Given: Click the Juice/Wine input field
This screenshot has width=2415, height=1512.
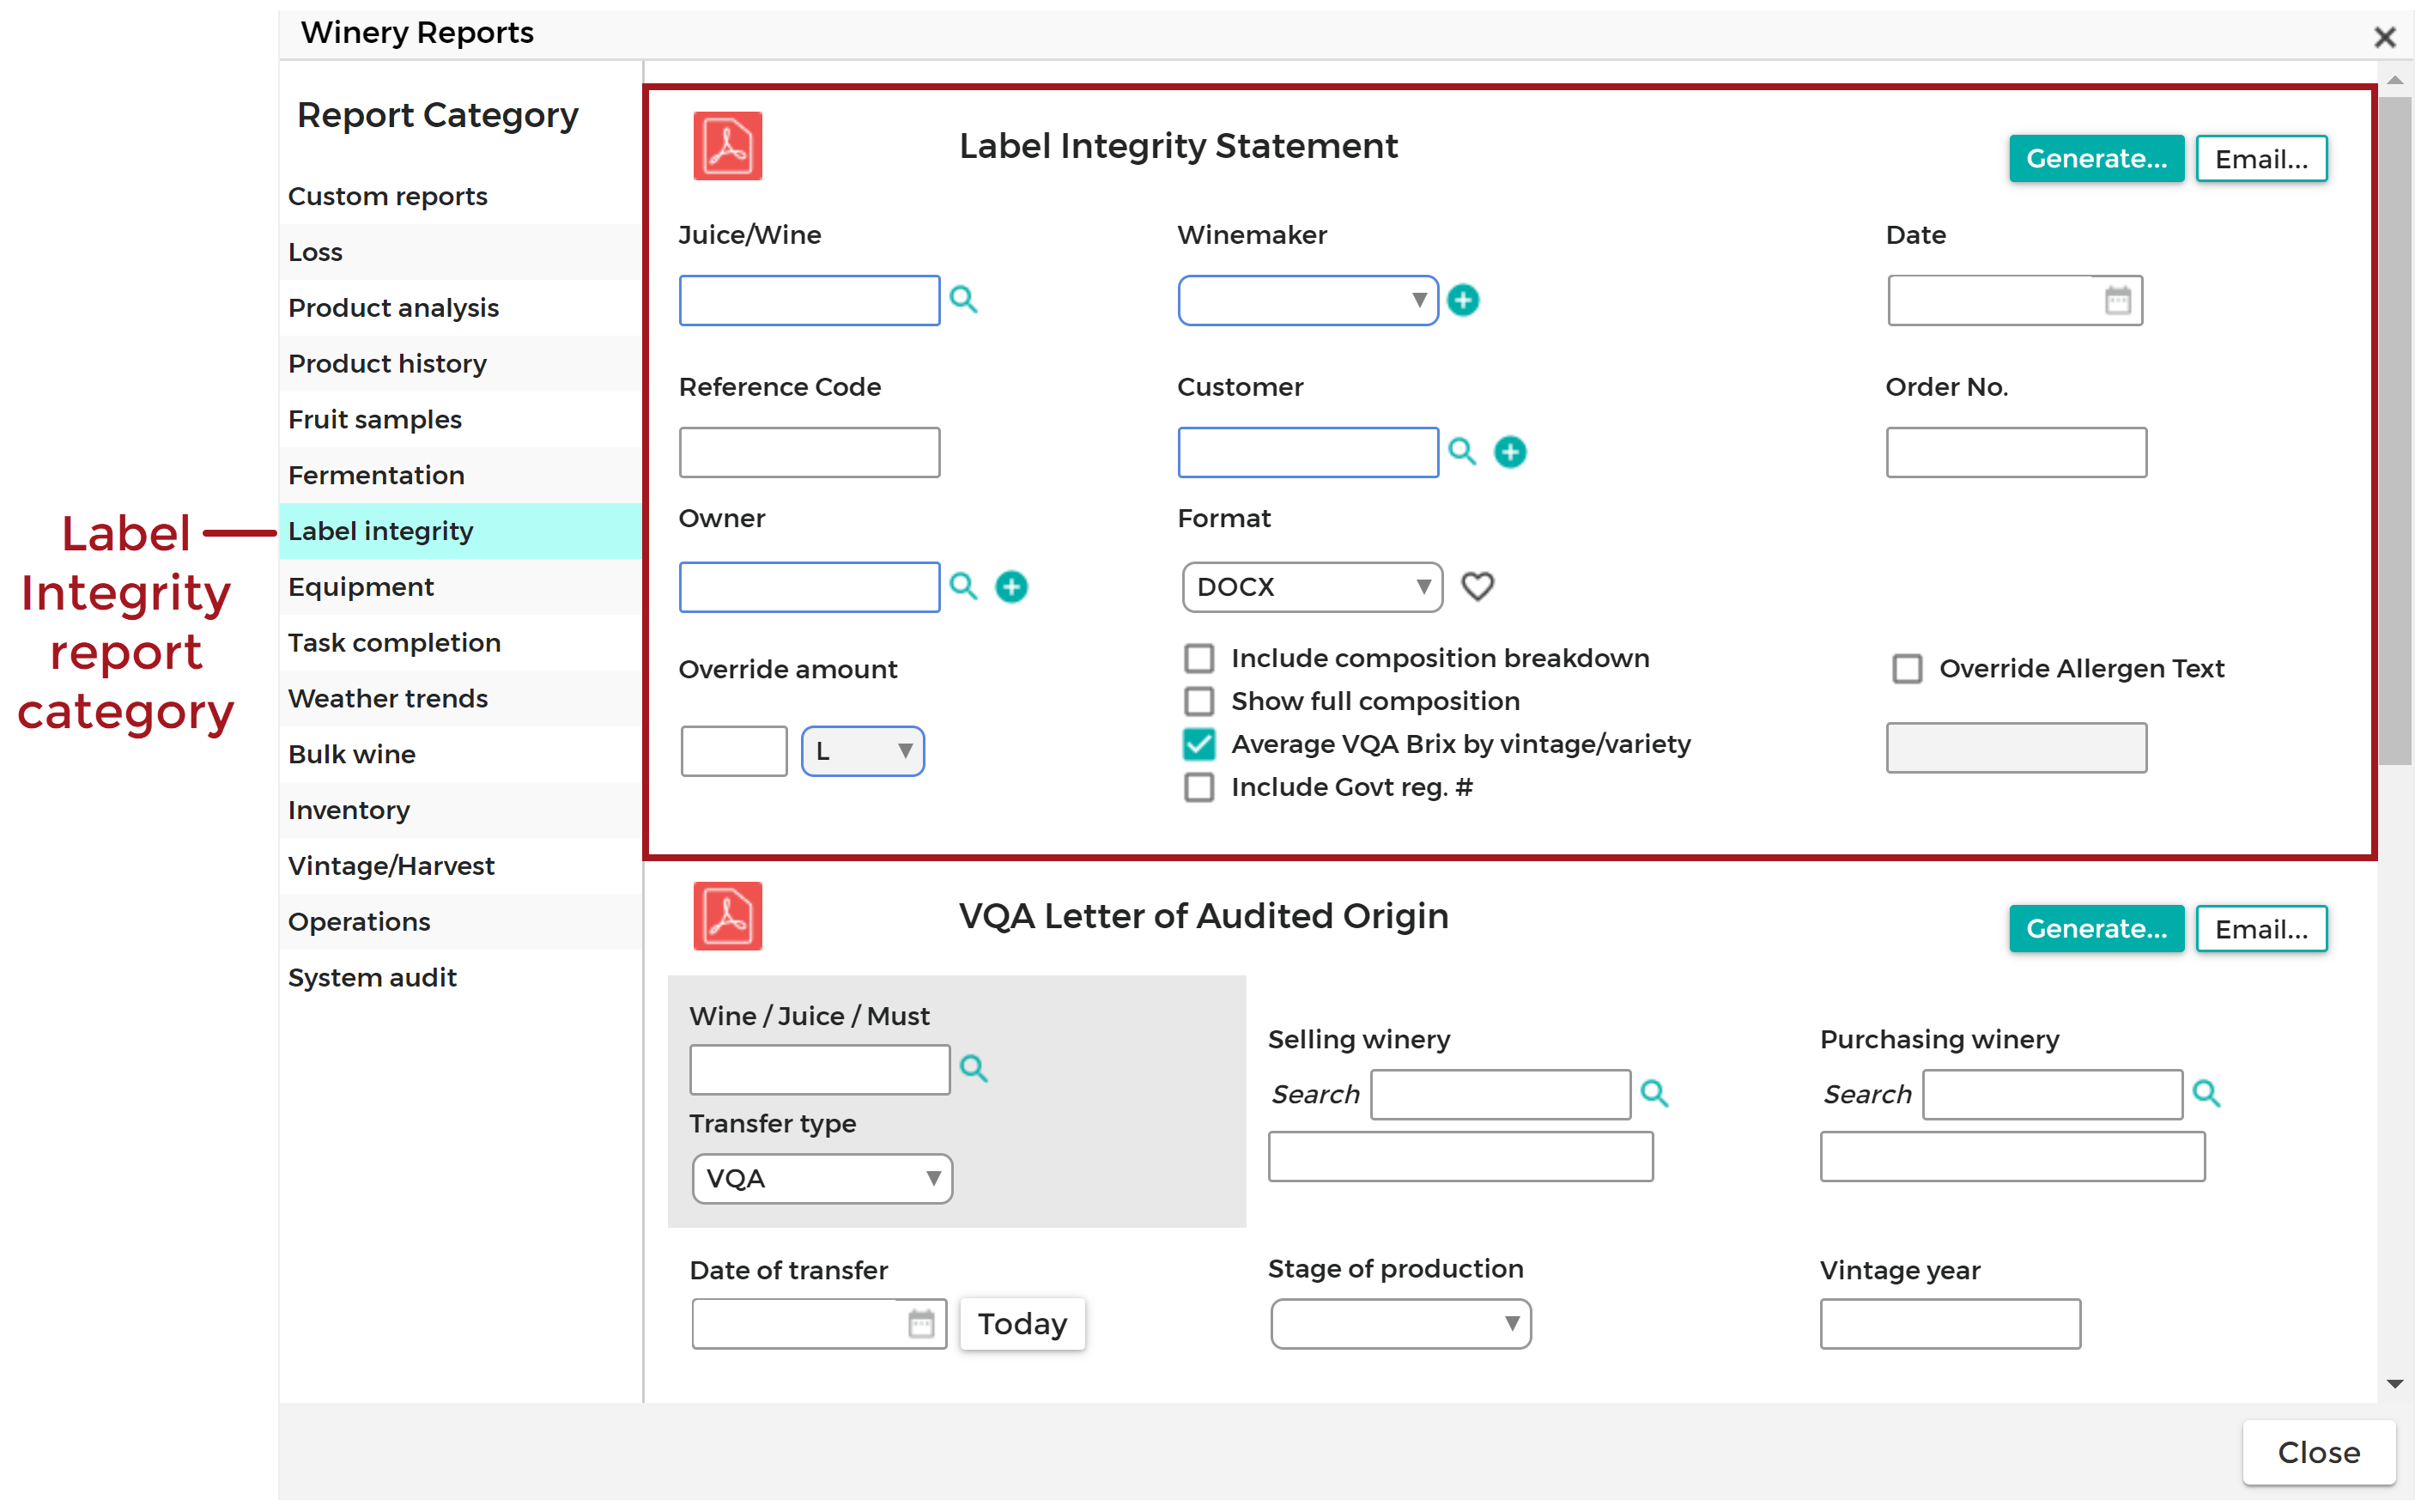Looking at the screenshot, I should pos(809,300).
